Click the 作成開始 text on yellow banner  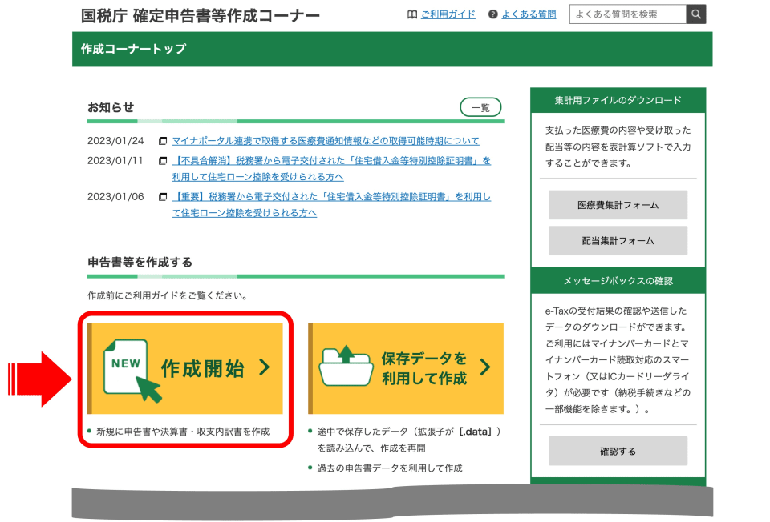click(203, 368)
